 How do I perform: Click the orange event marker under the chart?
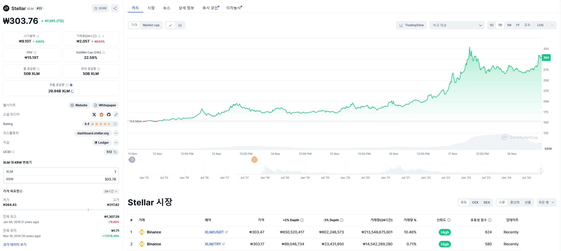pyautogui.click(x=254, y=159)
